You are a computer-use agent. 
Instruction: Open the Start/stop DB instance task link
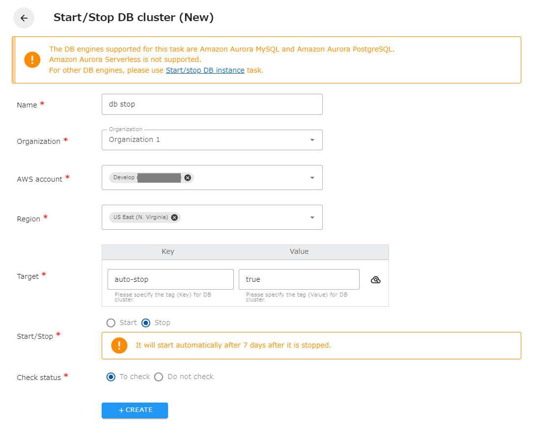coord(205,70)
